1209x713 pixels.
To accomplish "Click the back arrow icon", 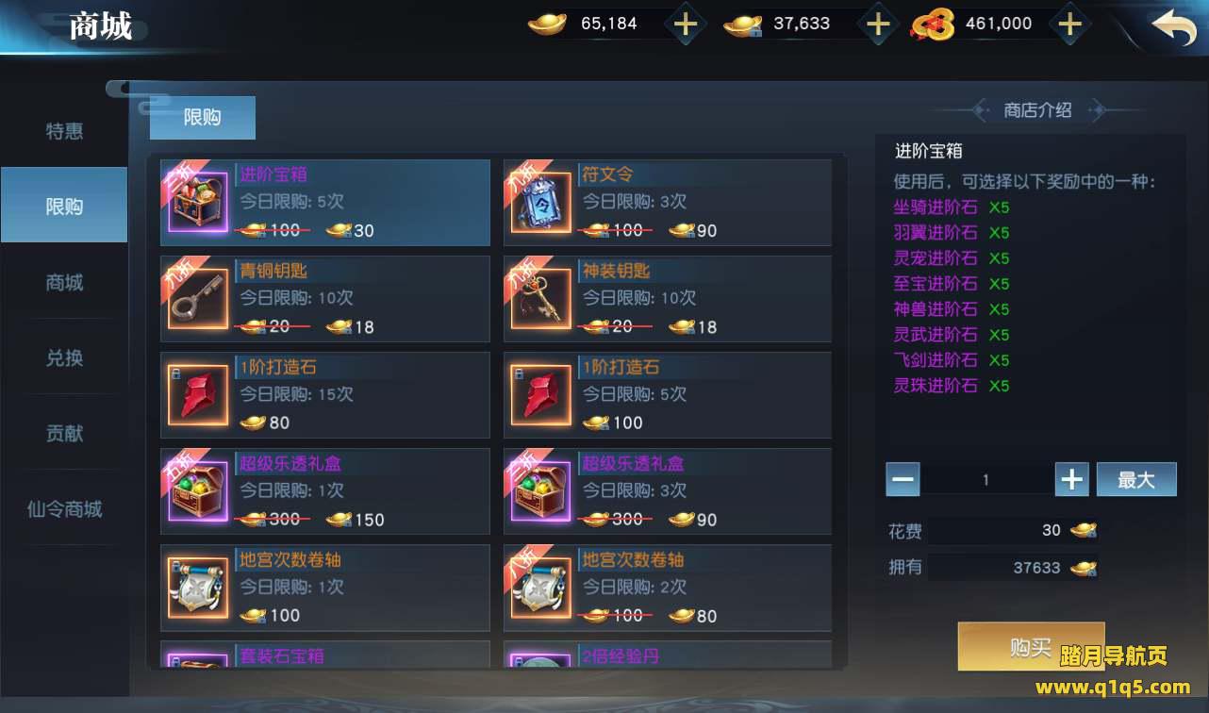I will pos(1174,25).
